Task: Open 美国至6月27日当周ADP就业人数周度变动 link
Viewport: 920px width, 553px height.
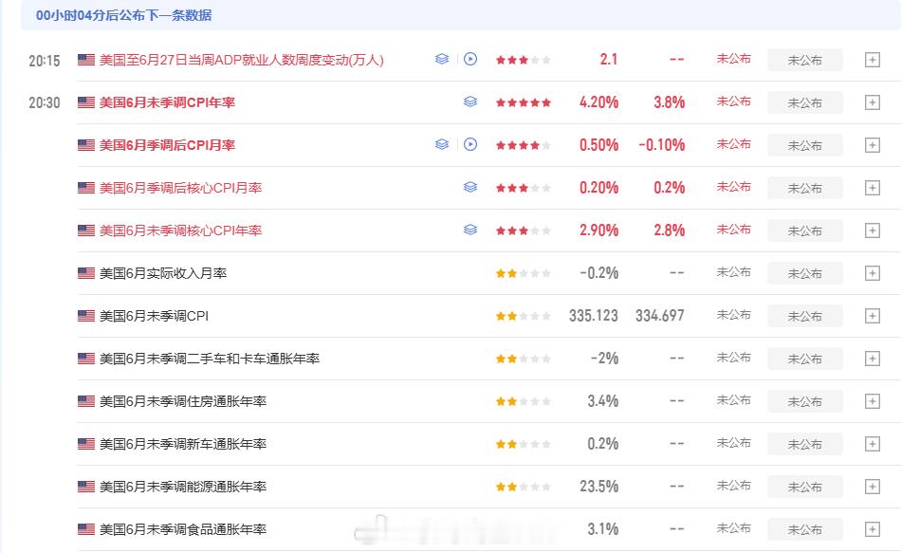Action: (x=242, y=60)
